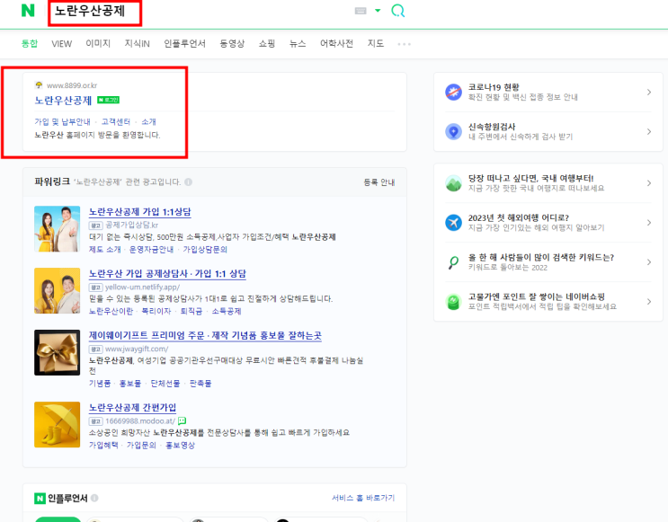The image size is (668, 522).
Task: Click the green coin icon for 네이버쇼핑
Action: tap(453, 302)
